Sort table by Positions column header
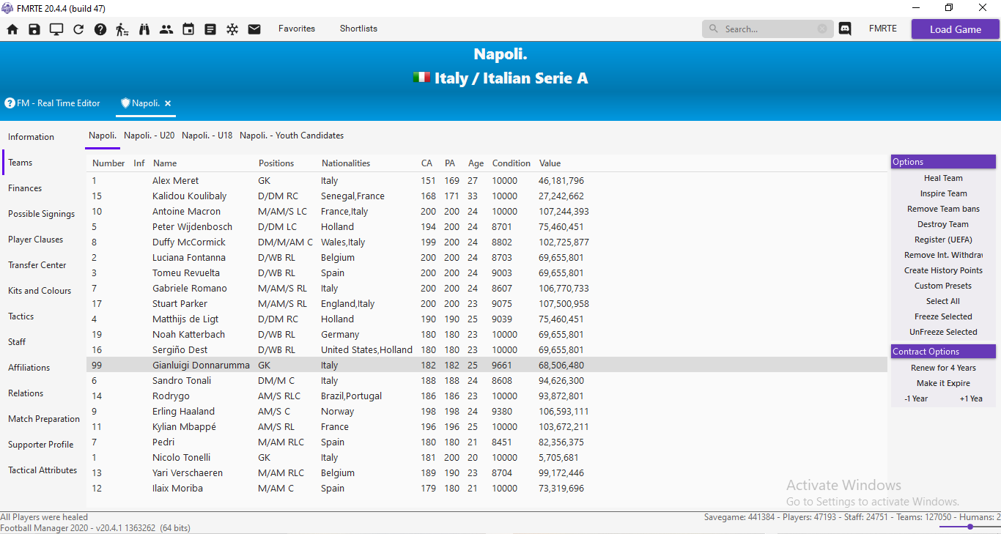The width and height of the screenshot is (1001, 534). point(276,163)
